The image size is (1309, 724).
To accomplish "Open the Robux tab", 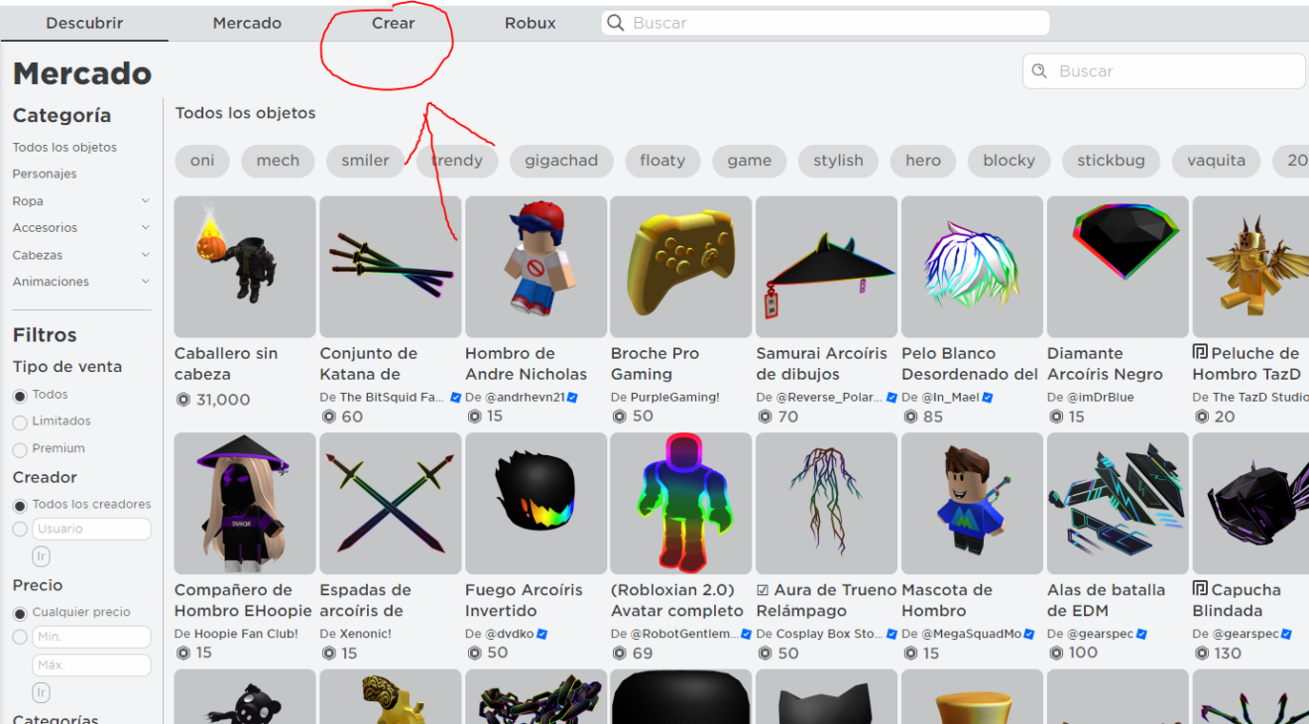I will click(530, 23).
